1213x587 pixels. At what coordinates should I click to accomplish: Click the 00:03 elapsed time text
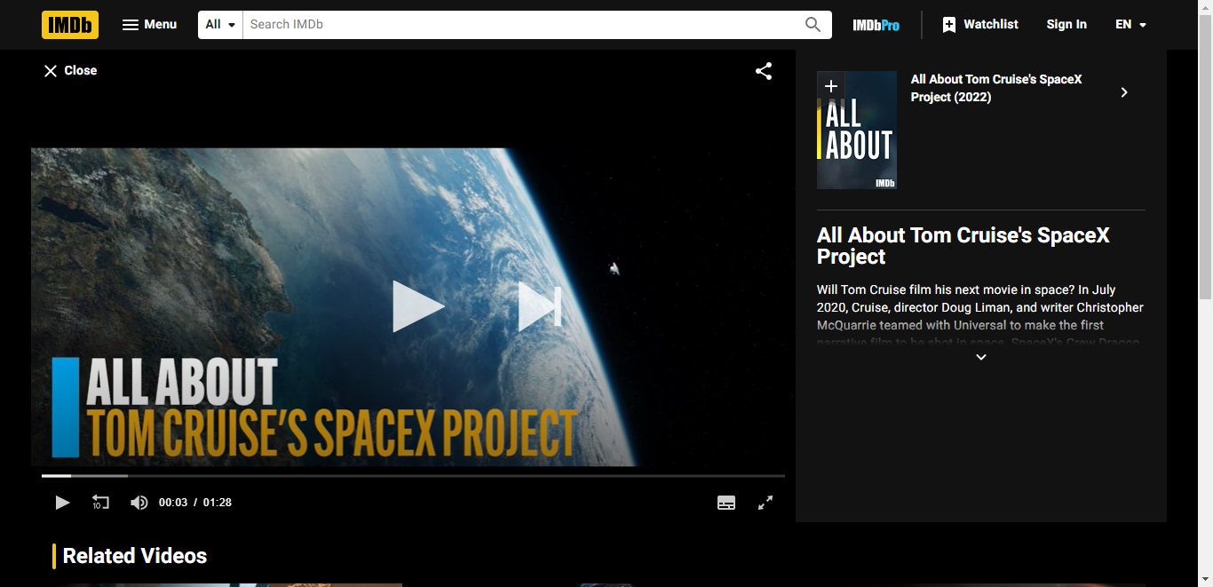pos(173,503)
